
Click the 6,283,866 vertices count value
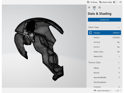[116, 37]
